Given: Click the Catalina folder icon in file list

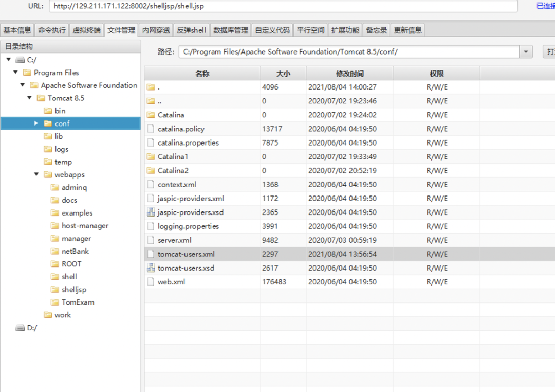Looking at the screenshot, I should coord(151,115).
